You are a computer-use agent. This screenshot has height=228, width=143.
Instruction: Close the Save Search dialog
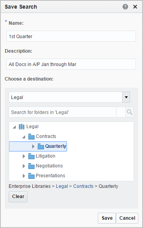pos(135,7)
